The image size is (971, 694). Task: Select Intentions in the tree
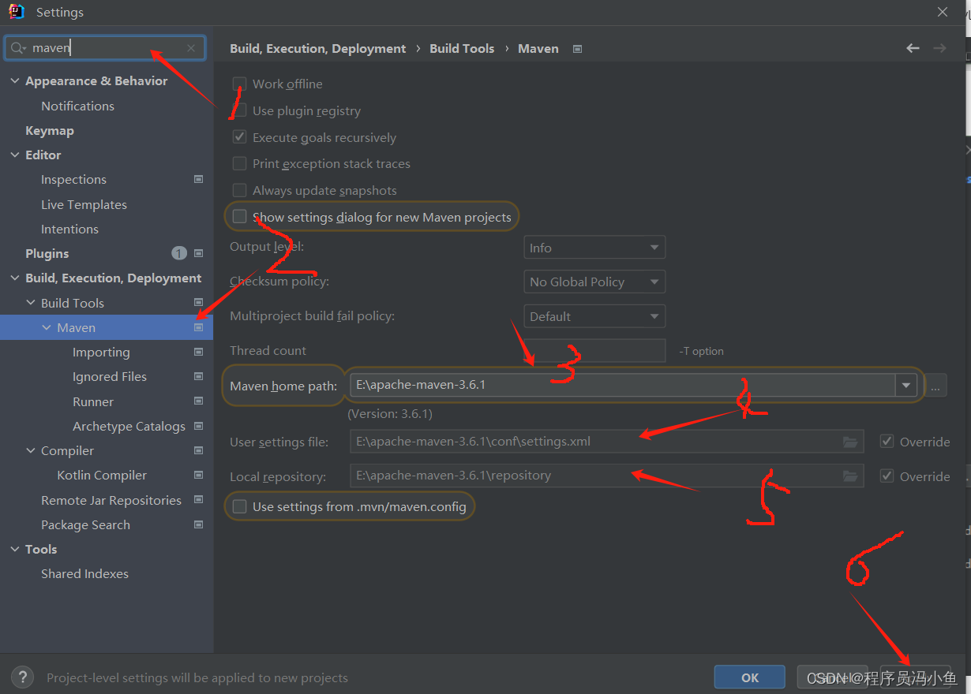pos(69,229)
